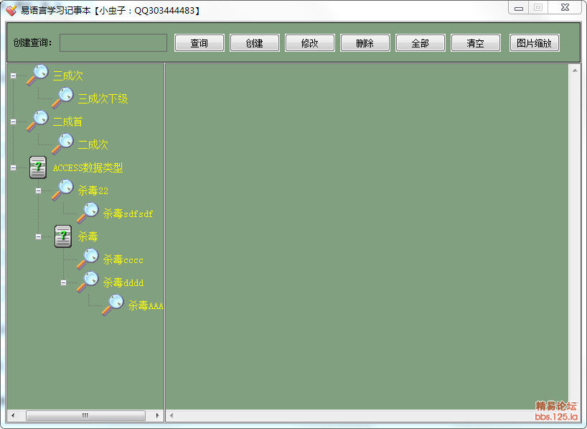Click the magnifier icon beside 三成次下级

(x=62, y=98)
